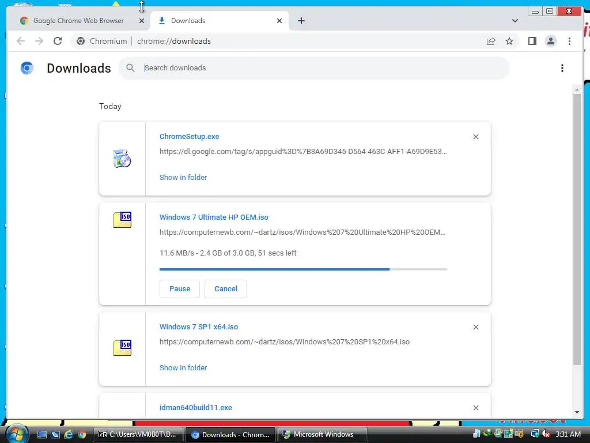Bookmark this page with star icon
This screenshot has width=590, height=443.
point(509,41)
